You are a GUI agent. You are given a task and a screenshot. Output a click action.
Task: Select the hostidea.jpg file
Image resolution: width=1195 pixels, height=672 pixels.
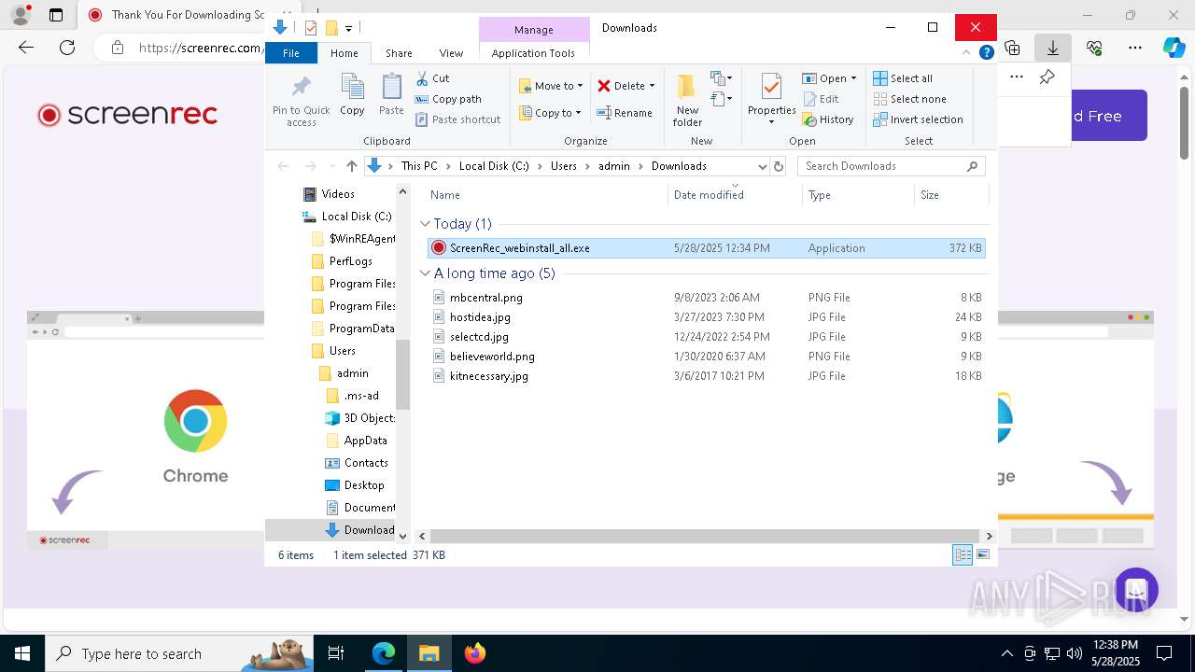480,317
